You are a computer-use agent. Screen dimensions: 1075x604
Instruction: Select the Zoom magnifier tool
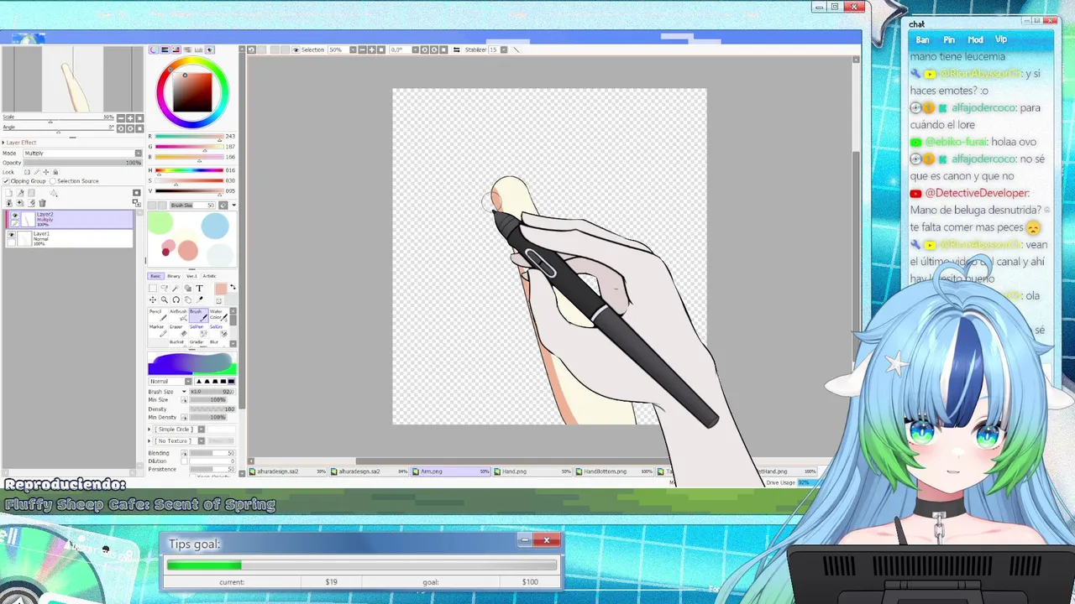click(x=165, y=299)
